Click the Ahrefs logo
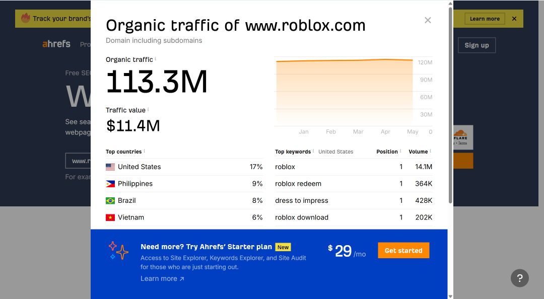 click(56, 44)
